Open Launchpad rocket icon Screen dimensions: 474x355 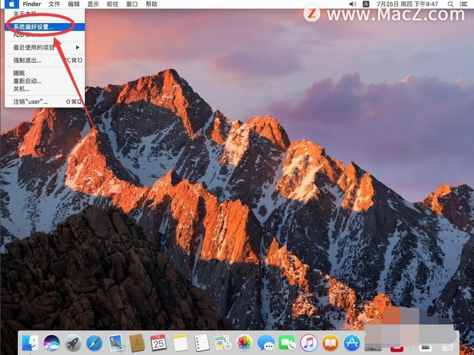(73, 342)
